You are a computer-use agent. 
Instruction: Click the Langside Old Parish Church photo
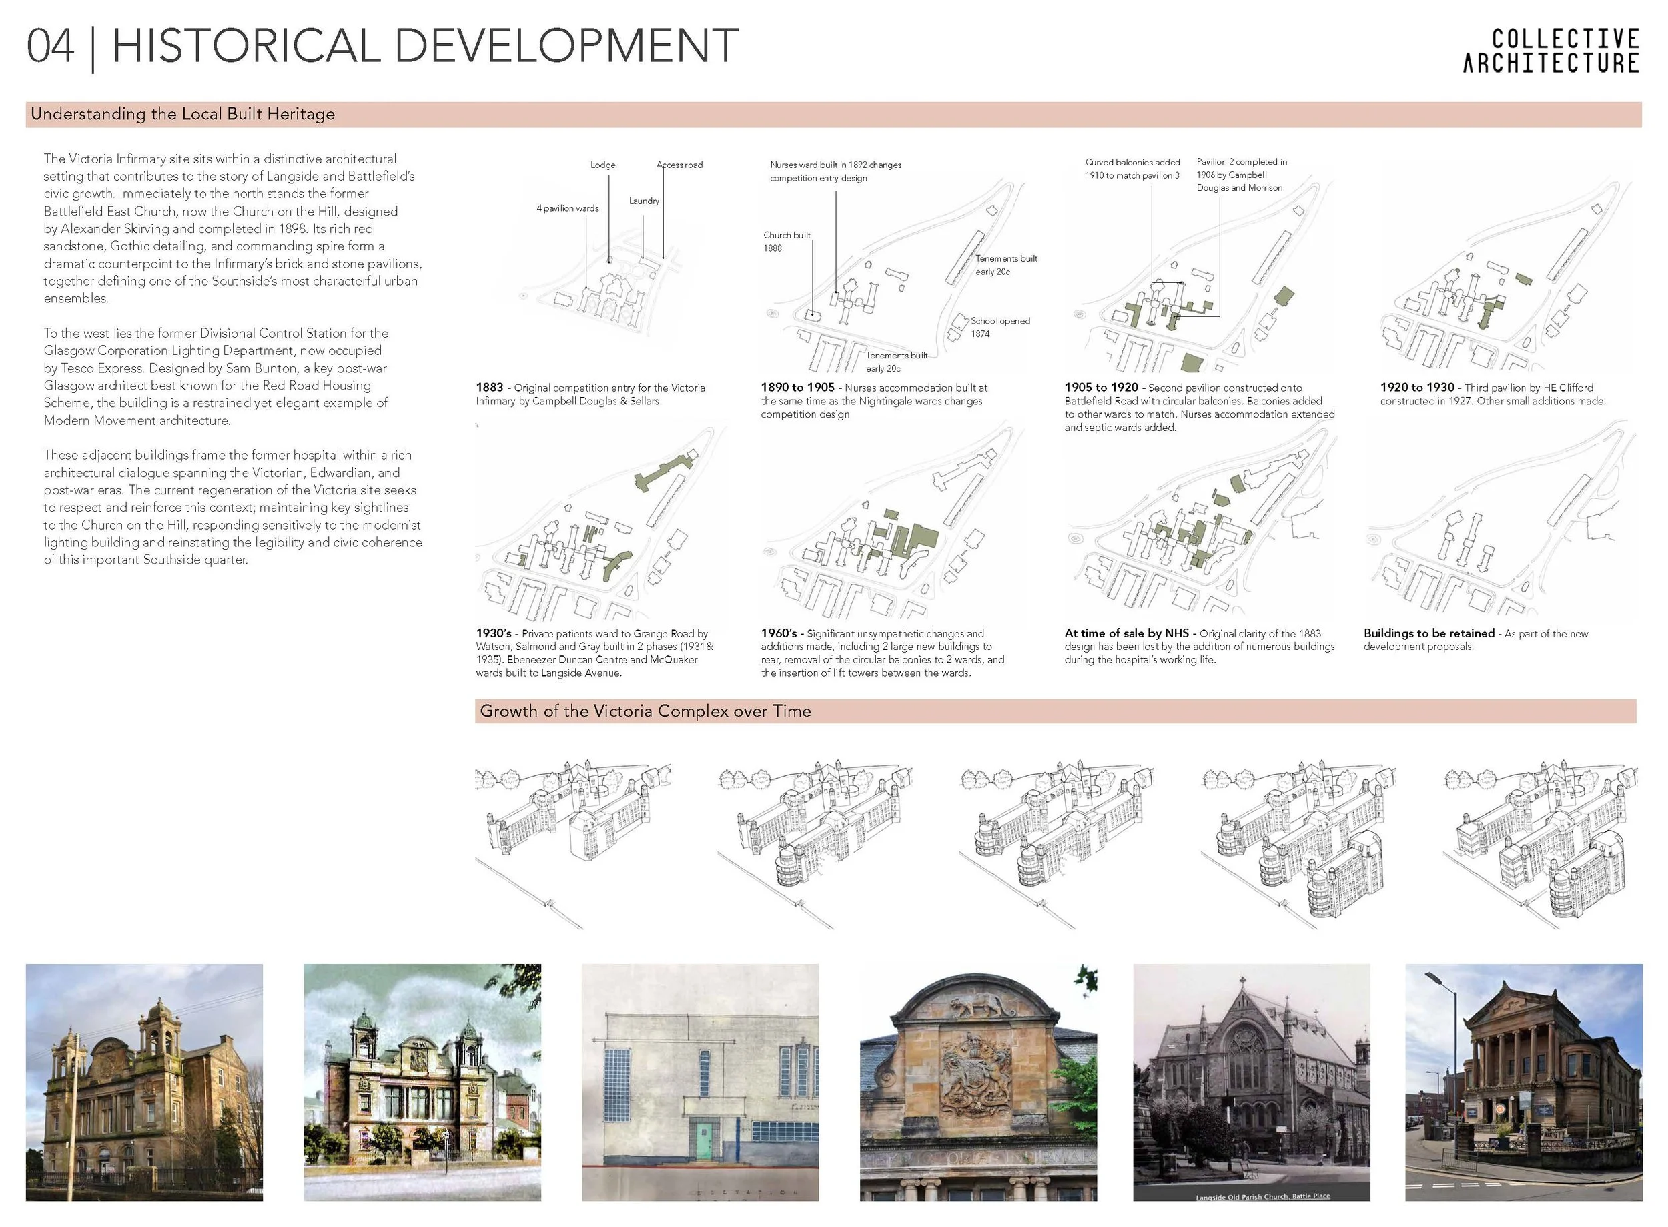coord(1250,1082)
